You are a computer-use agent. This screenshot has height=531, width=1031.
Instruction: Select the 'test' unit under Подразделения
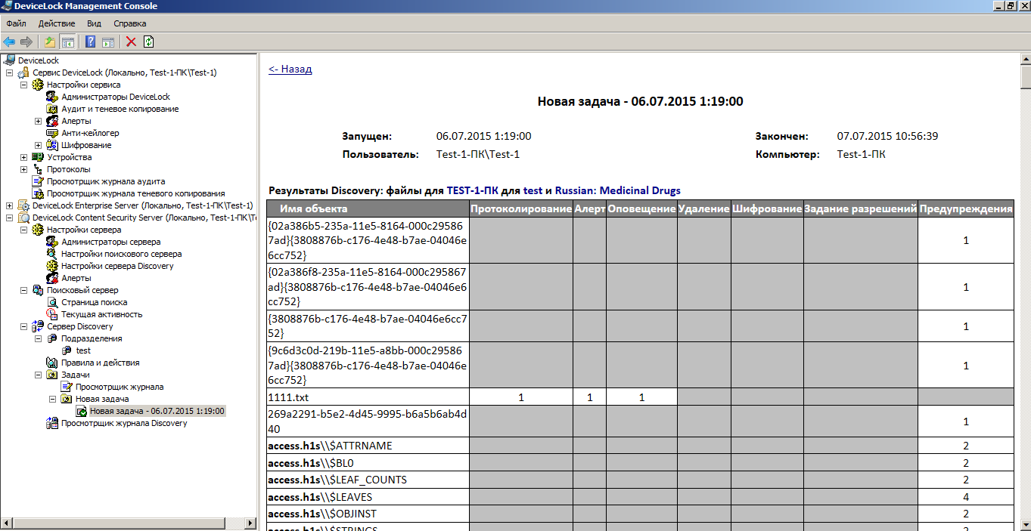(83, 350)
